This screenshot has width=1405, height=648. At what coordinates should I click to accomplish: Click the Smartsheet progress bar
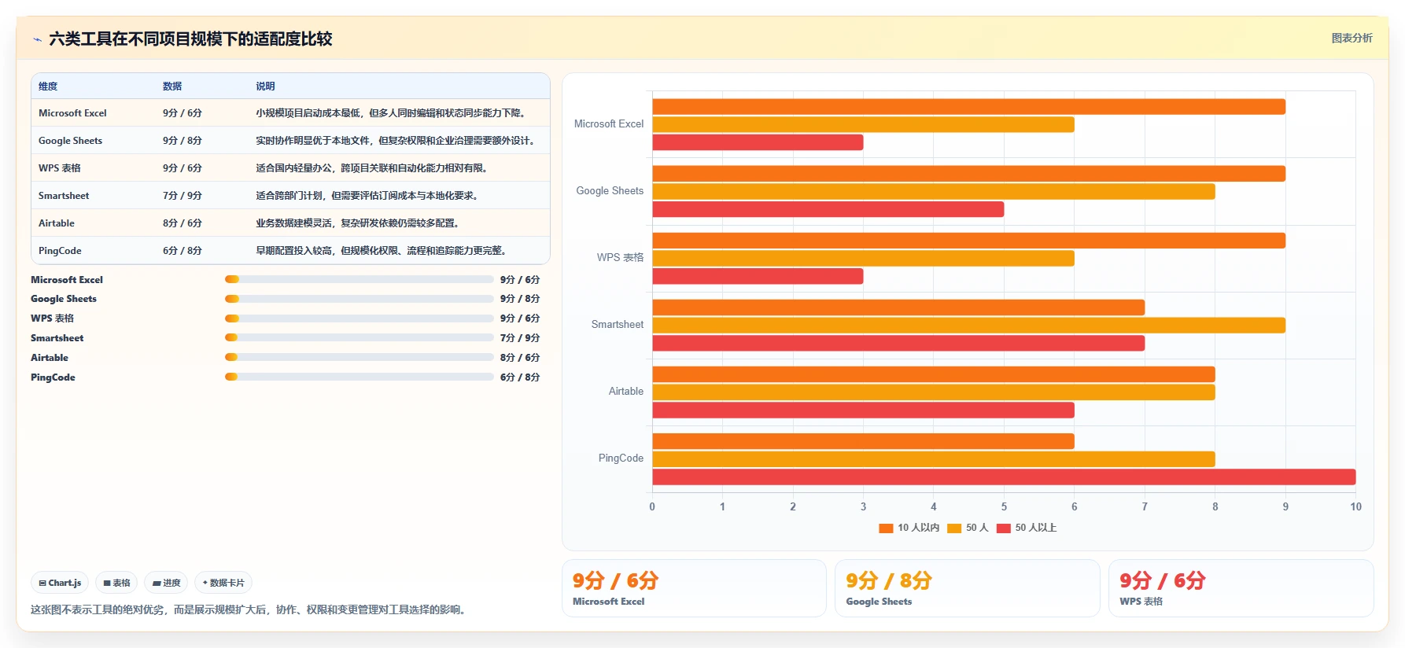click(359, 337)
